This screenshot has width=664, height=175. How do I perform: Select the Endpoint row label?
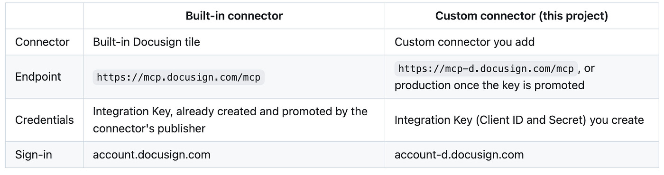click(x=38, y=76)
